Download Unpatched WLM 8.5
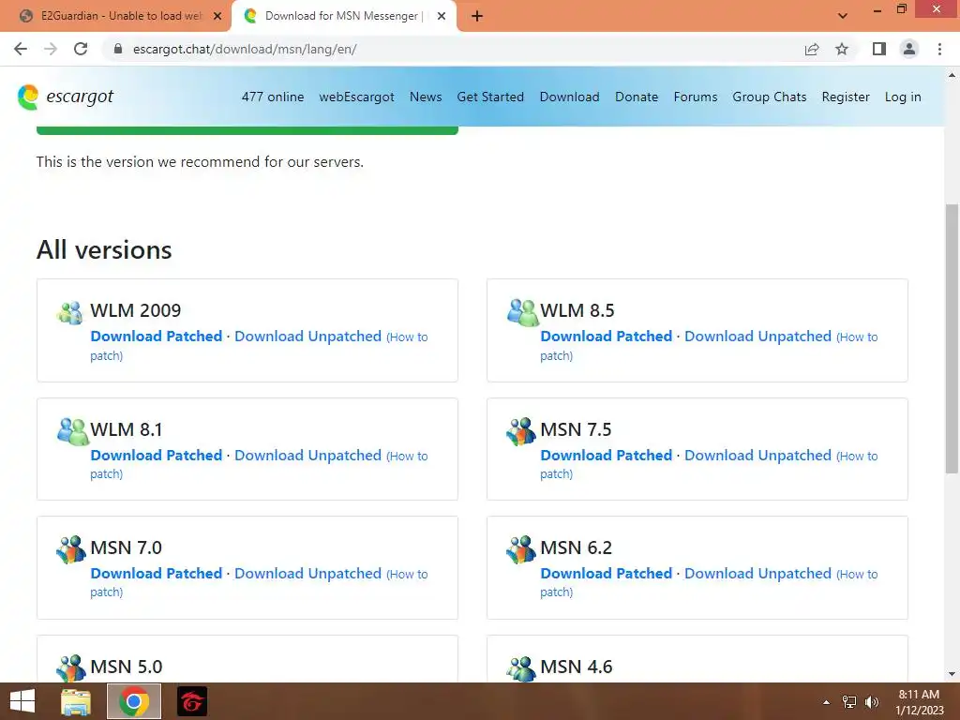 (x=757, y=337)
